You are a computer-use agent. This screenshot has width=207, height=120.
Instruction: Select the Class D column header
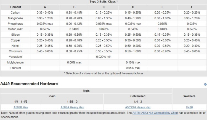[133, 7]
